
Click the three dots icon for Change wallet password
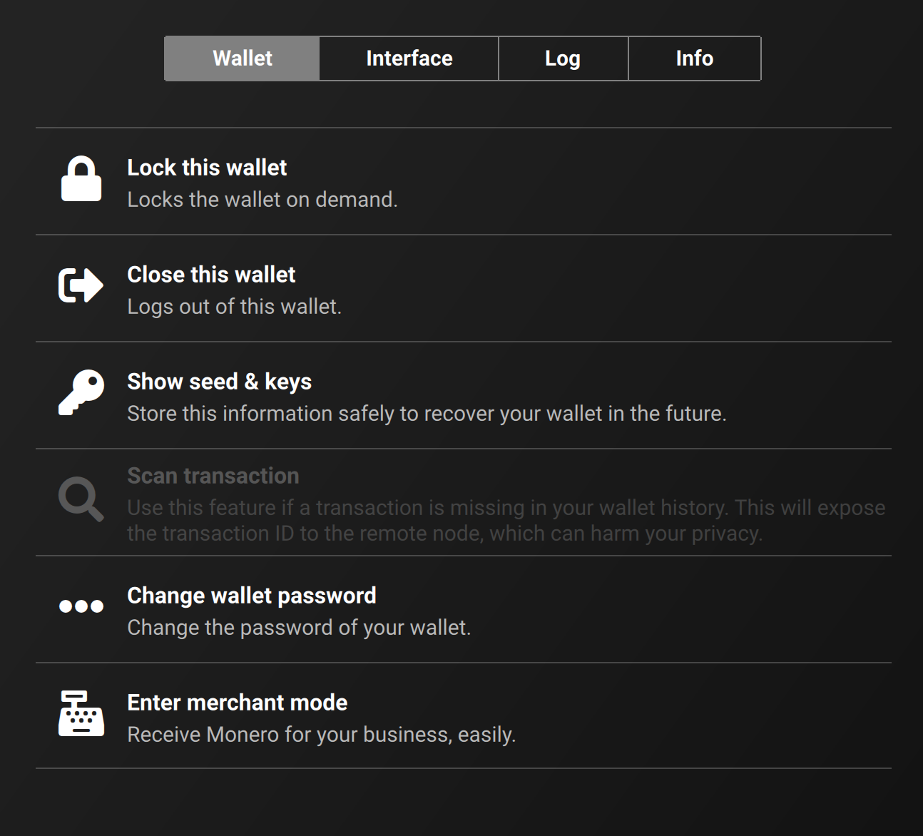pos(81,606)
